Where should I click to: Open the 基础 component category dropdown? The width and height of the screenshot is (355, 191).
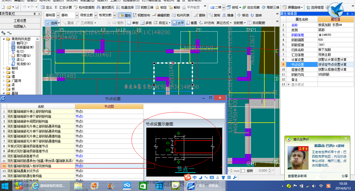click(x=77, y=15)
